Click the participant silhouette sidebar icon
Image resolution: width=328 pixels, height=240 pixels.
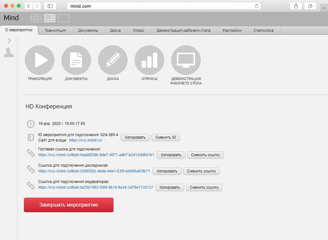[9, 52]
